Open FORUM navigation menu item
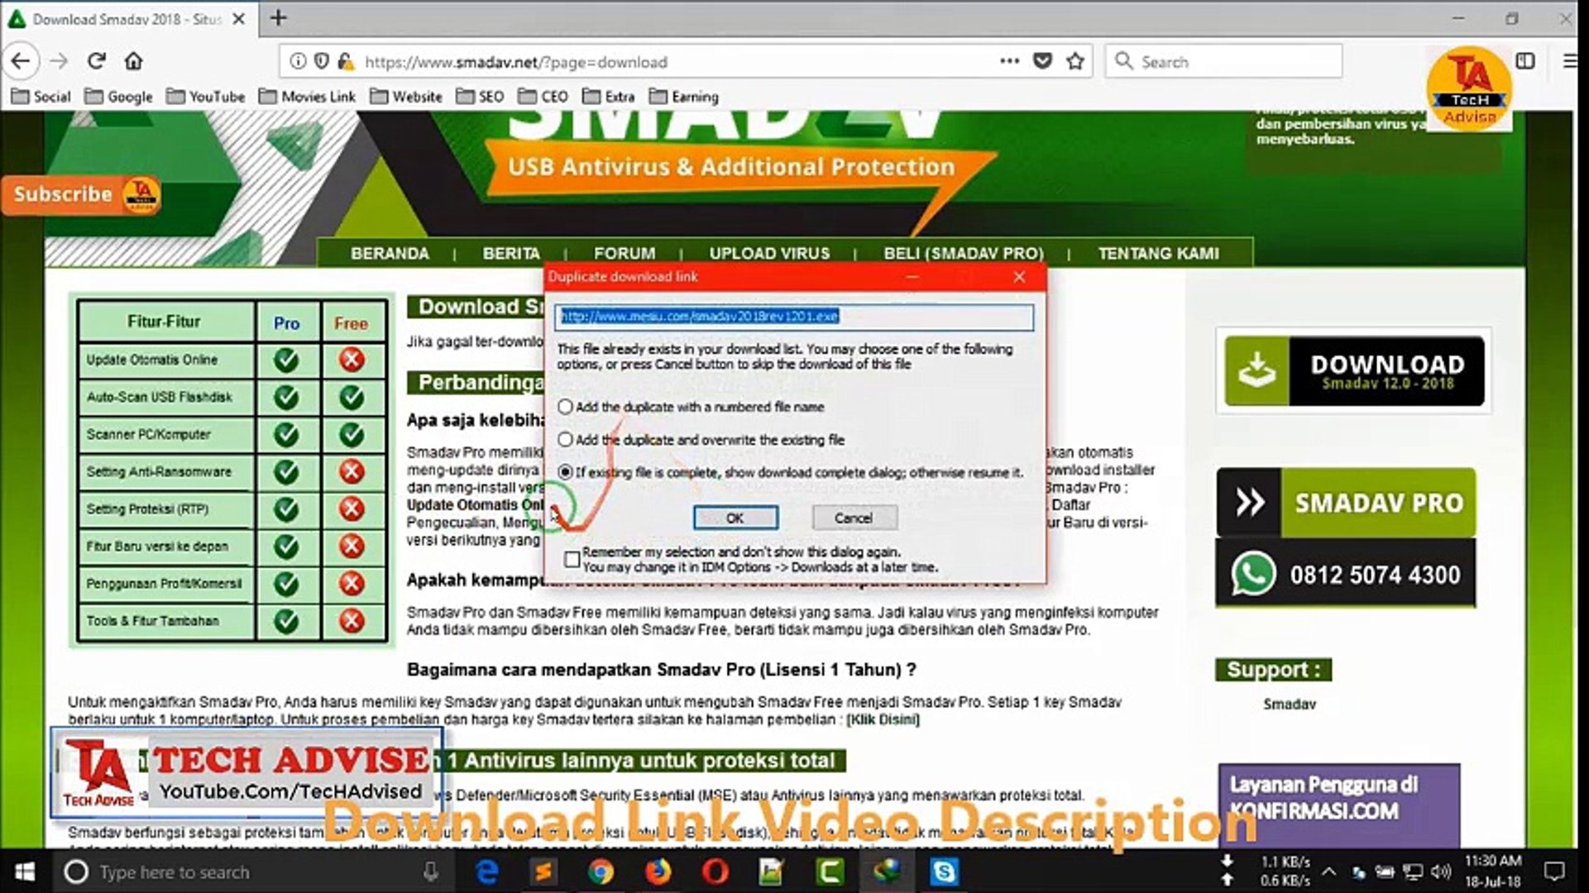Viewport: 1589px width, 893px height. [x=625, y=253]
